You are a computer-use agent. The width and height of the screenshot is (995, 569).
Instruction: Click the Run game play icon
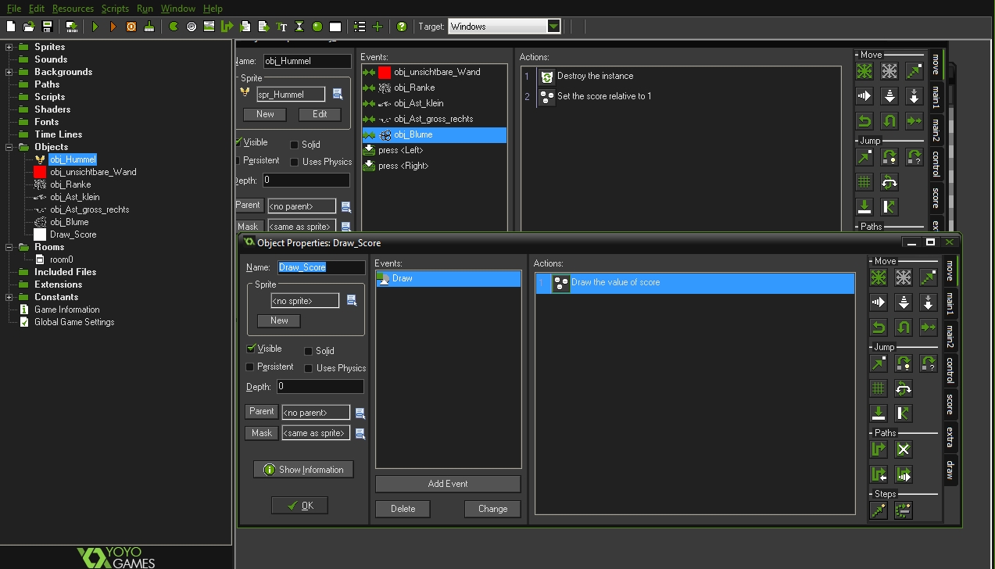pos(95,27)
